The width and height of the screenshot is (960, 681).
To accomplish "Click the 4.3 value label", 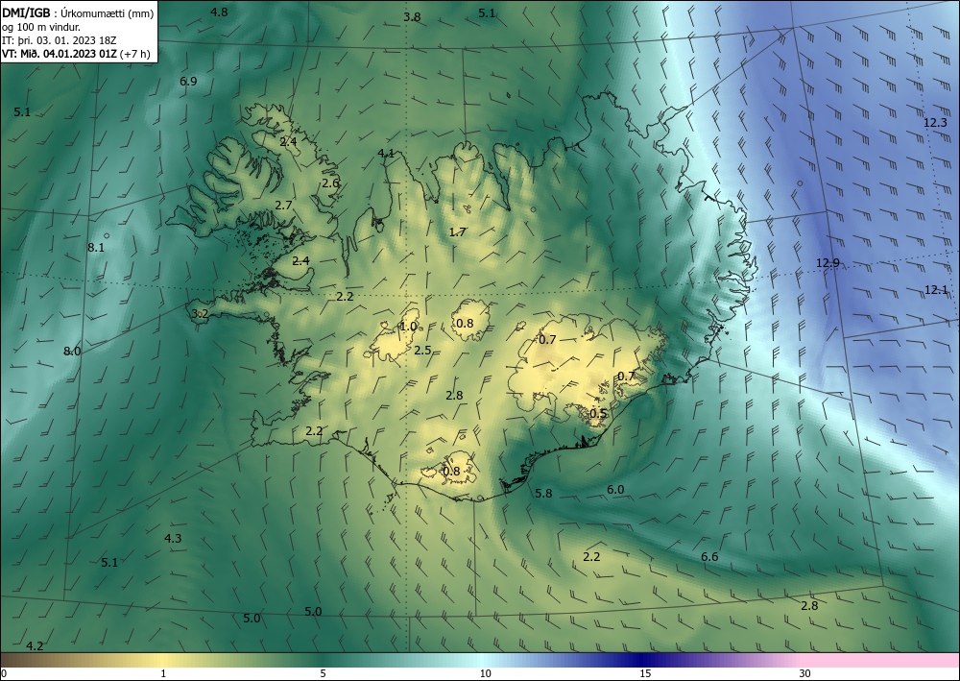I will [173, 539].
